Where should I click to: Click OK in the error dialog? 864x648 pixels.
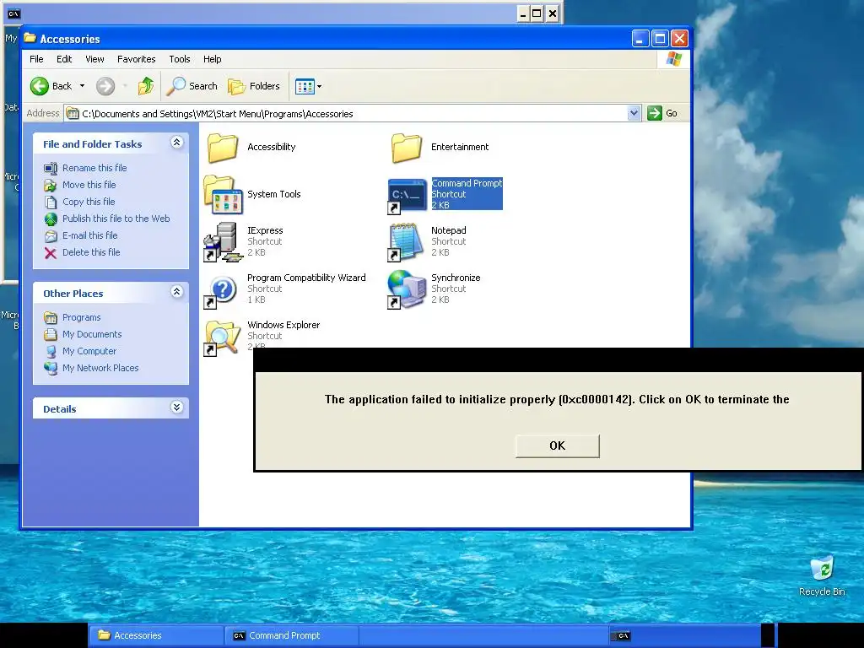[x=557, y=445]
